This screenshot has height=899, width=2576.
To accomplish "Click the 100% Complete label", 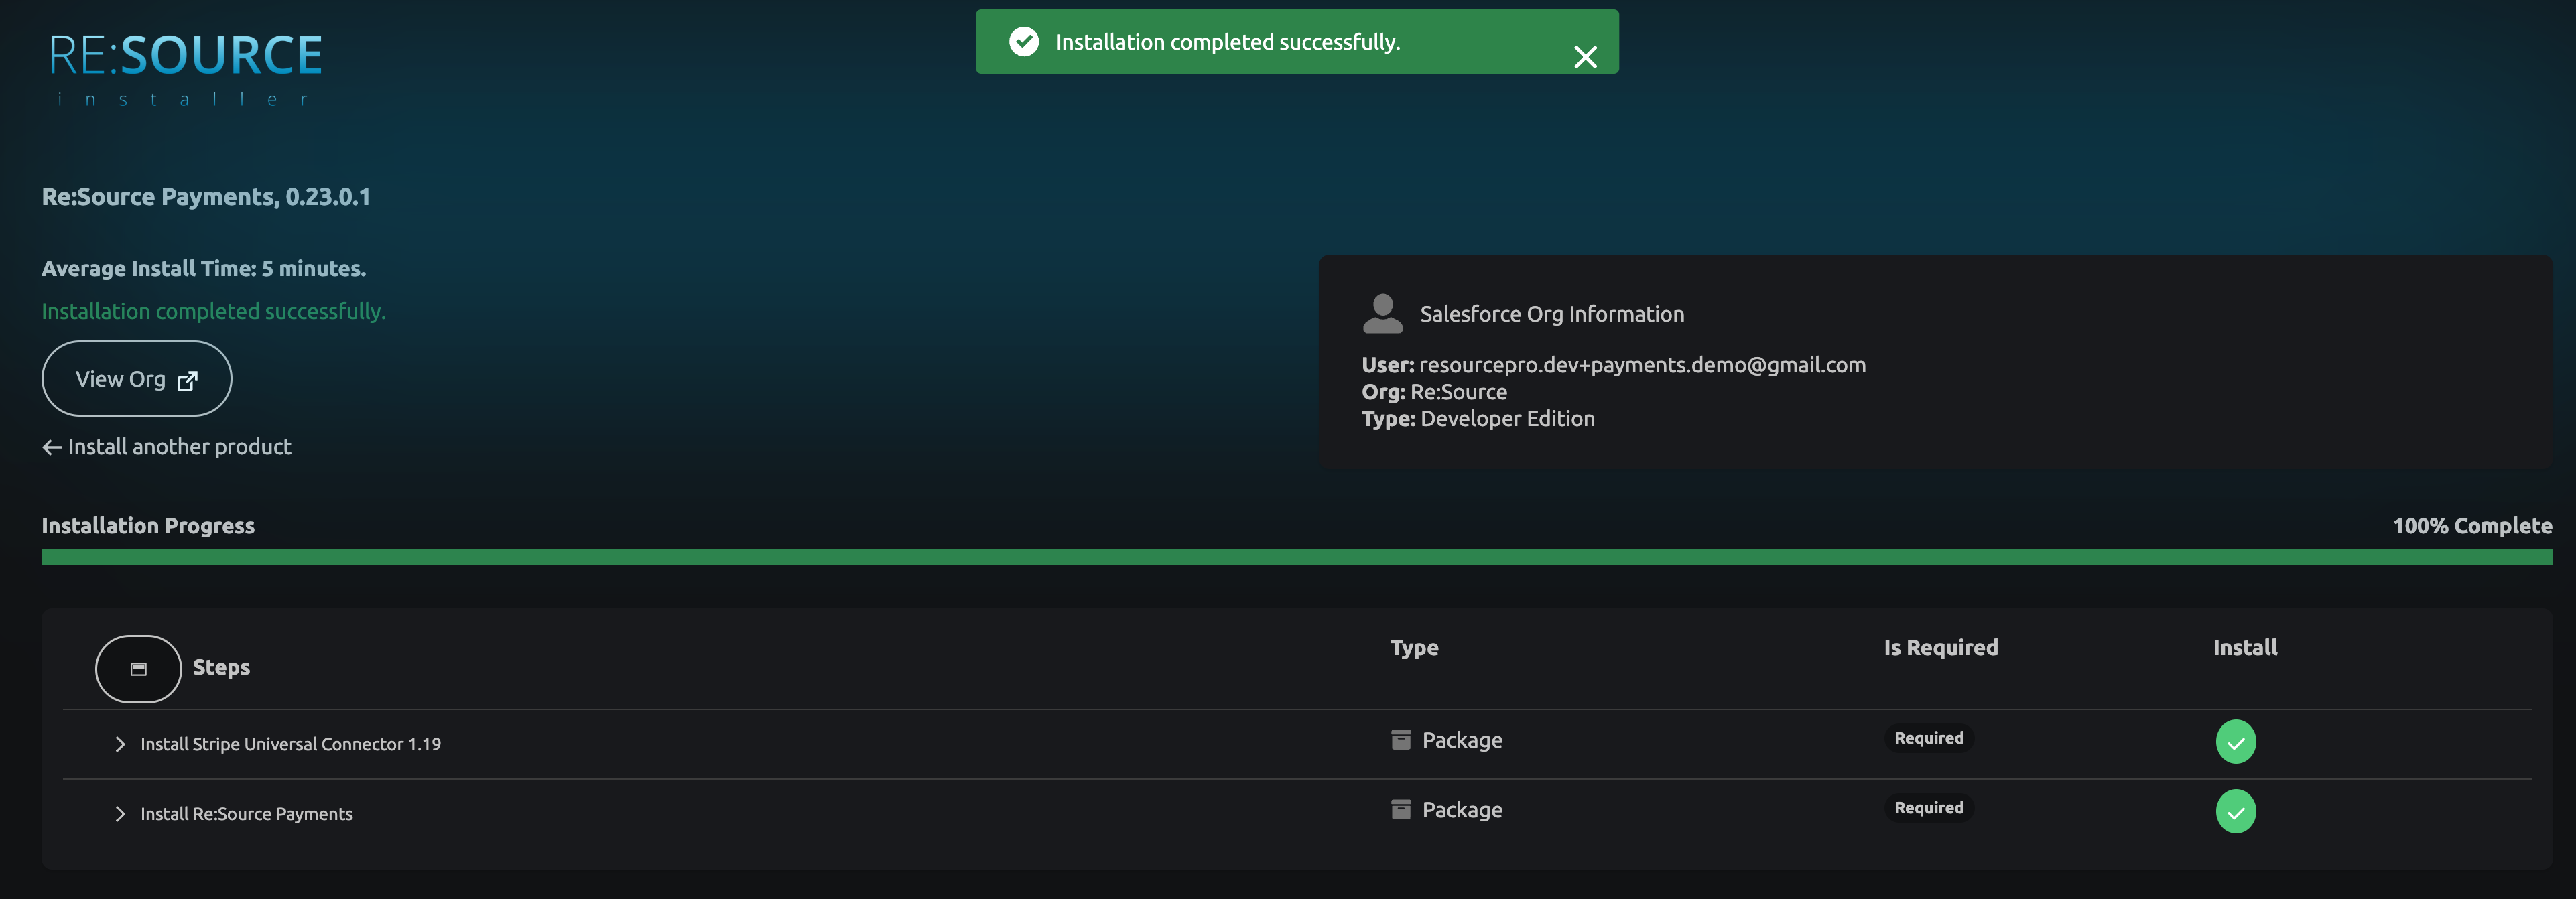I will 2472,526.
